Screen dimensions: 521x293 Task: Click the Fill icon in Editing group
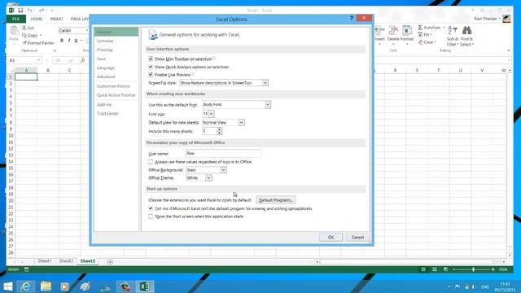(x=420, y=35)
